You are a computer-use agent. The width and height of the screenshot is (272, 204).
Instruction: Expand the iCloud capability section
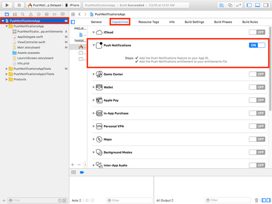click(x=93, y=32)
